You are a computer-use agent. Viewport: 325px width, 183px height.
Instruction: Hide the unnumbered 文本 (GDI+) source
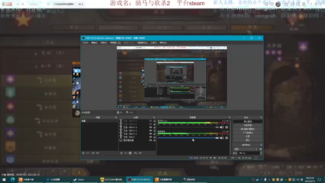click(x=151, y=137)
